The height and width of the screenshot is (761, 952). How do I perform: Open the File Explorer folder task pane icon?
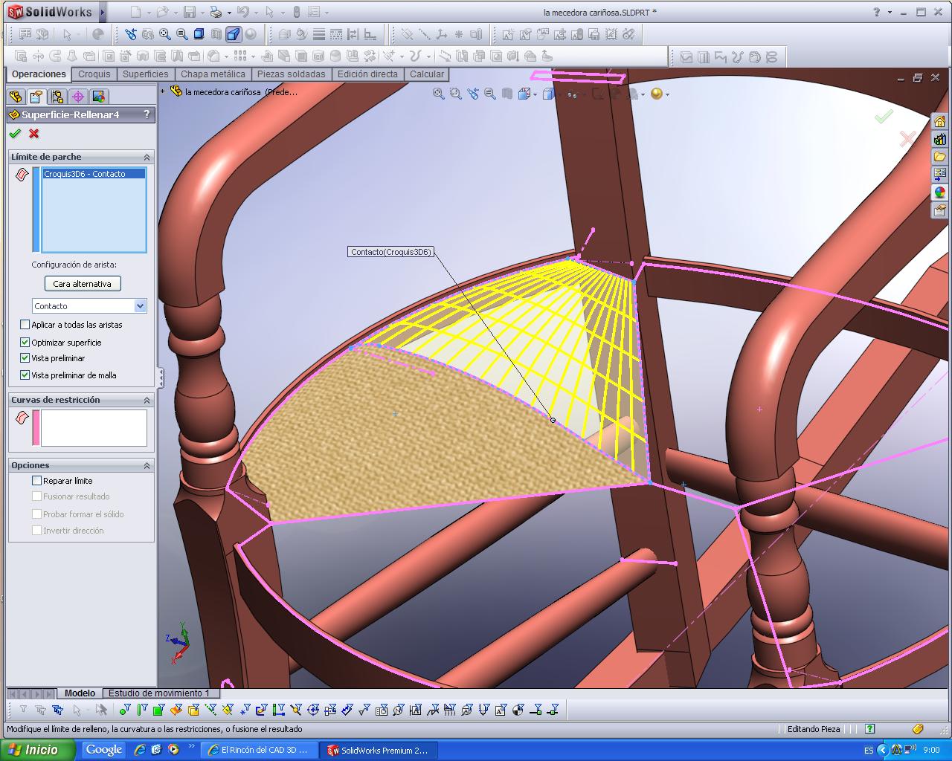click(x=940, y=157)
